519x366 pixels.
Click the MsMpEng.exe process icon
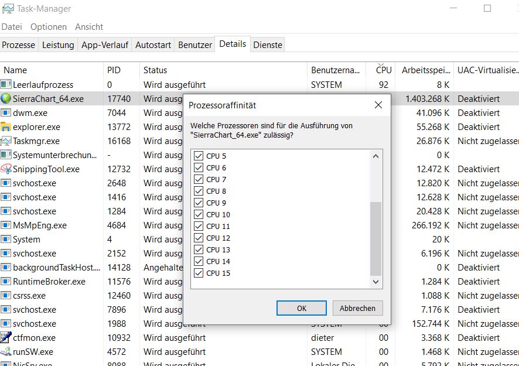[x=6, y=225]
